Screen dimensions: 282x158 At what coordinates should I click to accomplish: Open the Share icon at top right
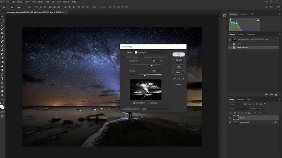pyautogui.click(x=278, y=7)
